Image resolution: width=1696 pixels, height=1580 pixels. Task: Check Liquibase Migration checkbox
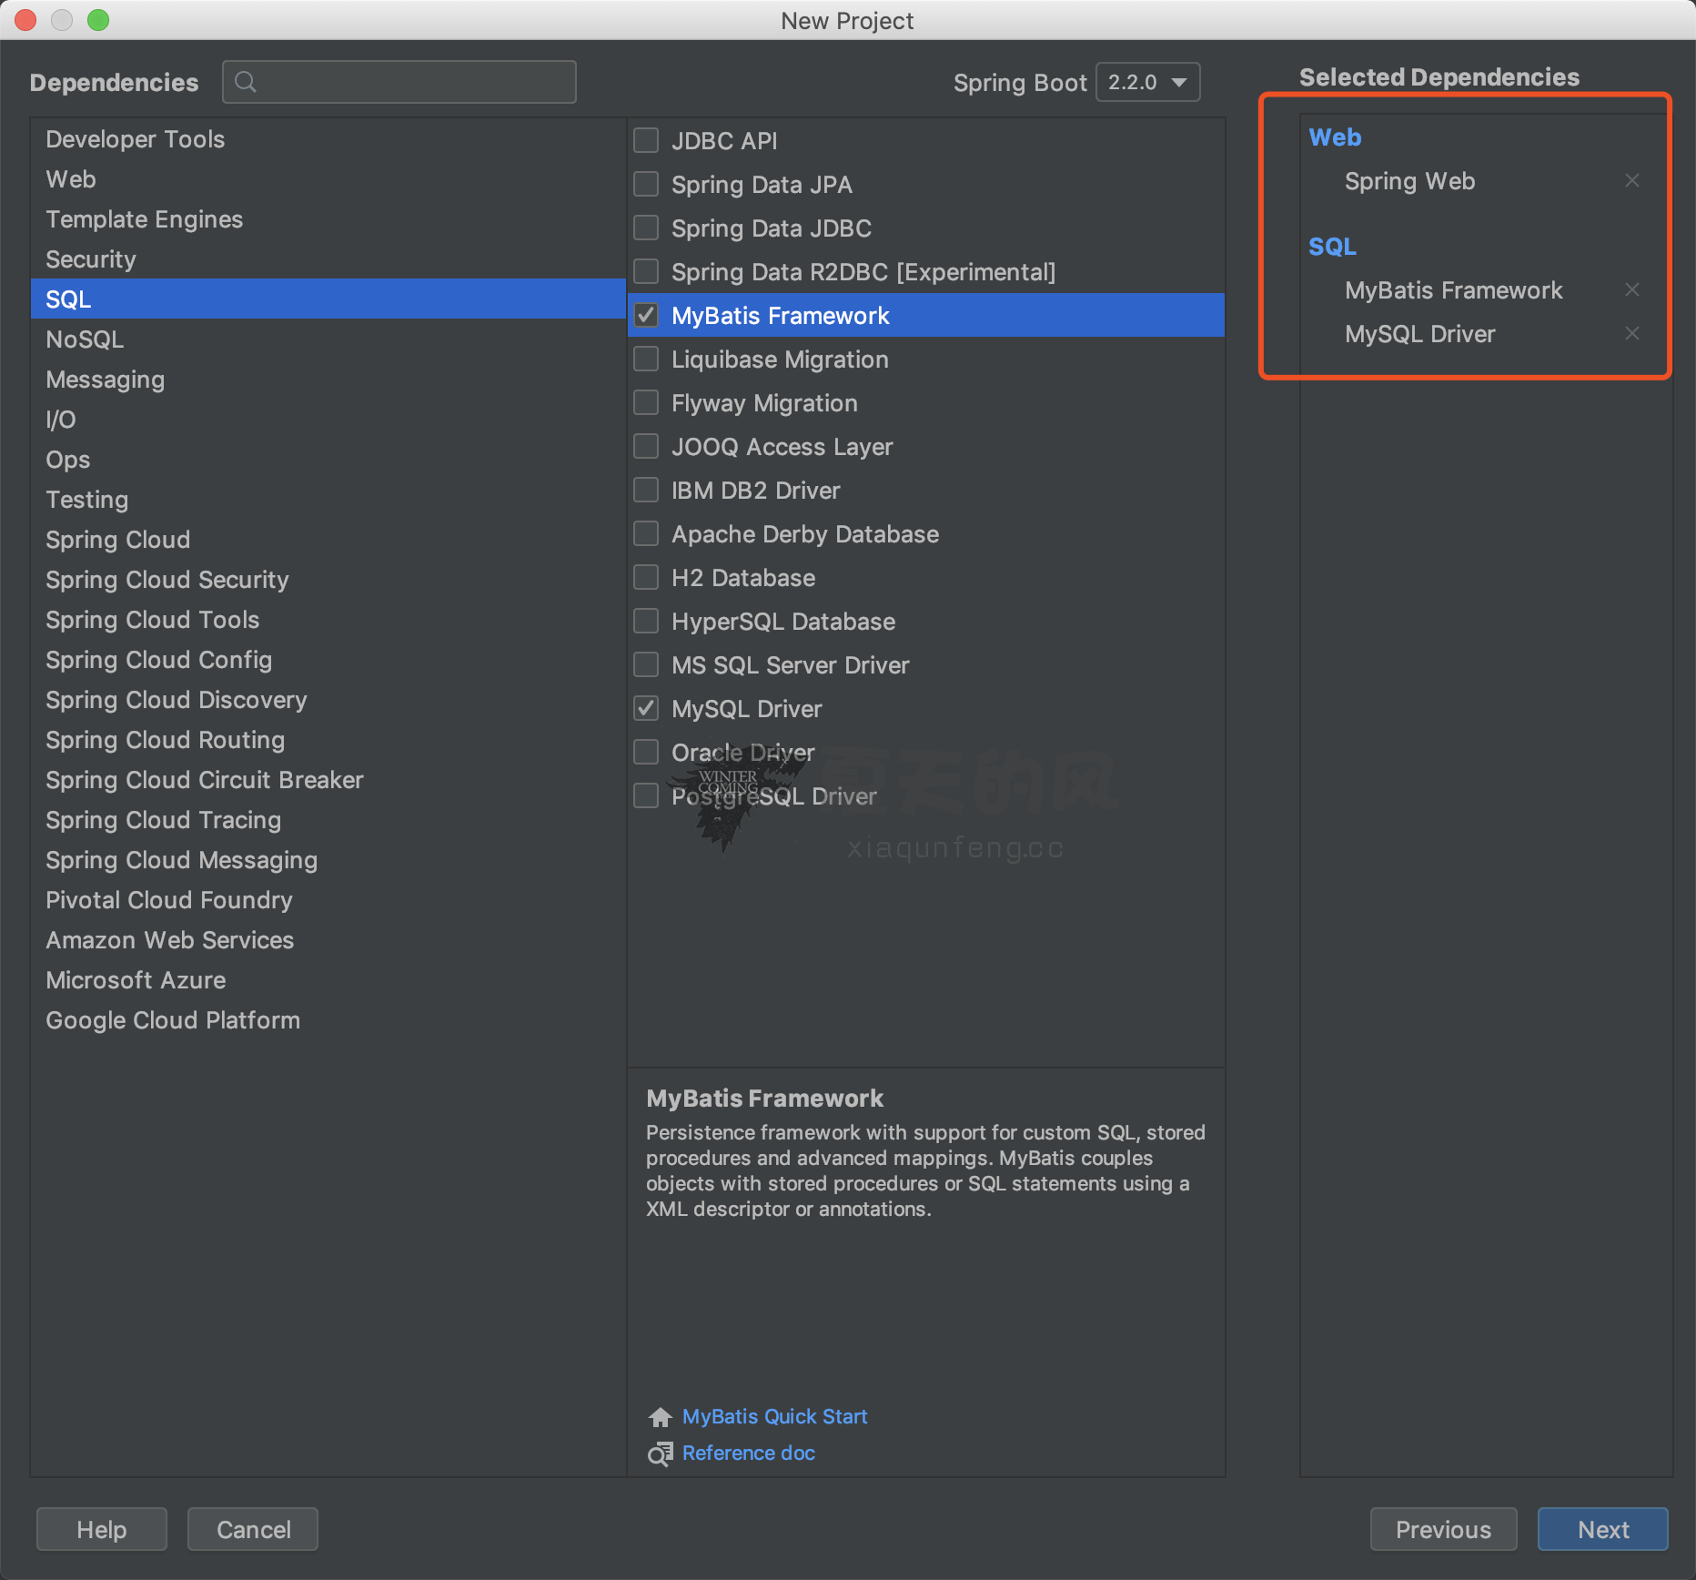pyautogui.click(x=646, y=359)
